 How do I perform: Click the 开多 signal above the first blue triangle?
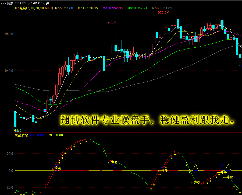click(113, 163)
